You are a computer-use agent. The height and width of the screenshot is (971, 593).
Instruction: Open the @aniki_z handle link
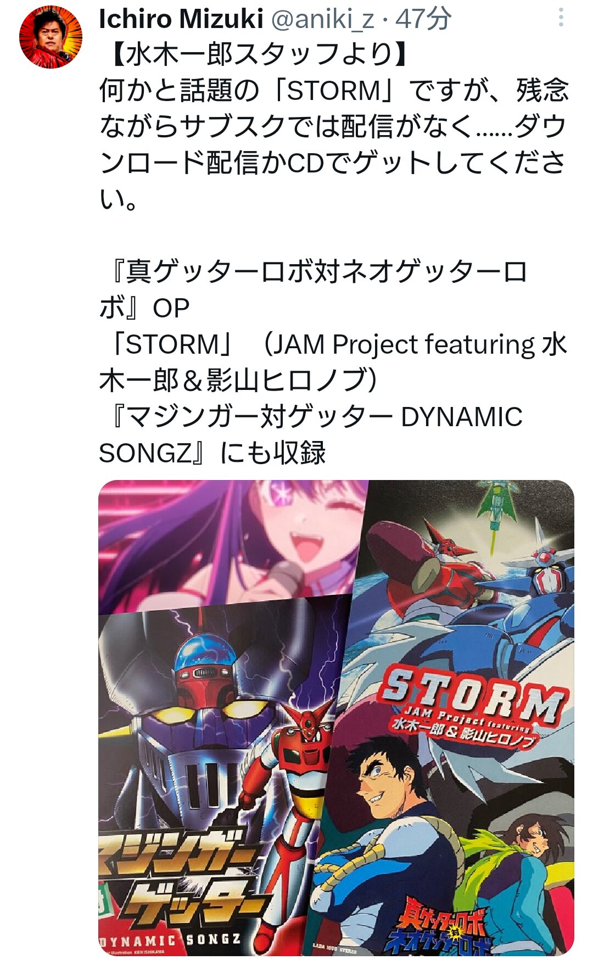[323, 19]
